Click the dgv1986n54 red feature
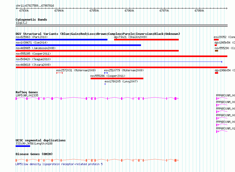 coord(217,73)
